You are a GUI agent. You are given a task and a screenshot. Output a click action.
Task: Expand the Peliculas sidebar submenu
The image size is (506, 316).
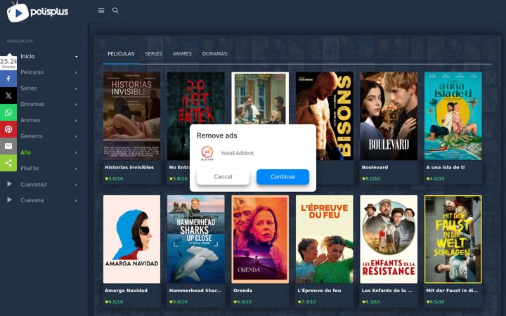pos(76,72)
